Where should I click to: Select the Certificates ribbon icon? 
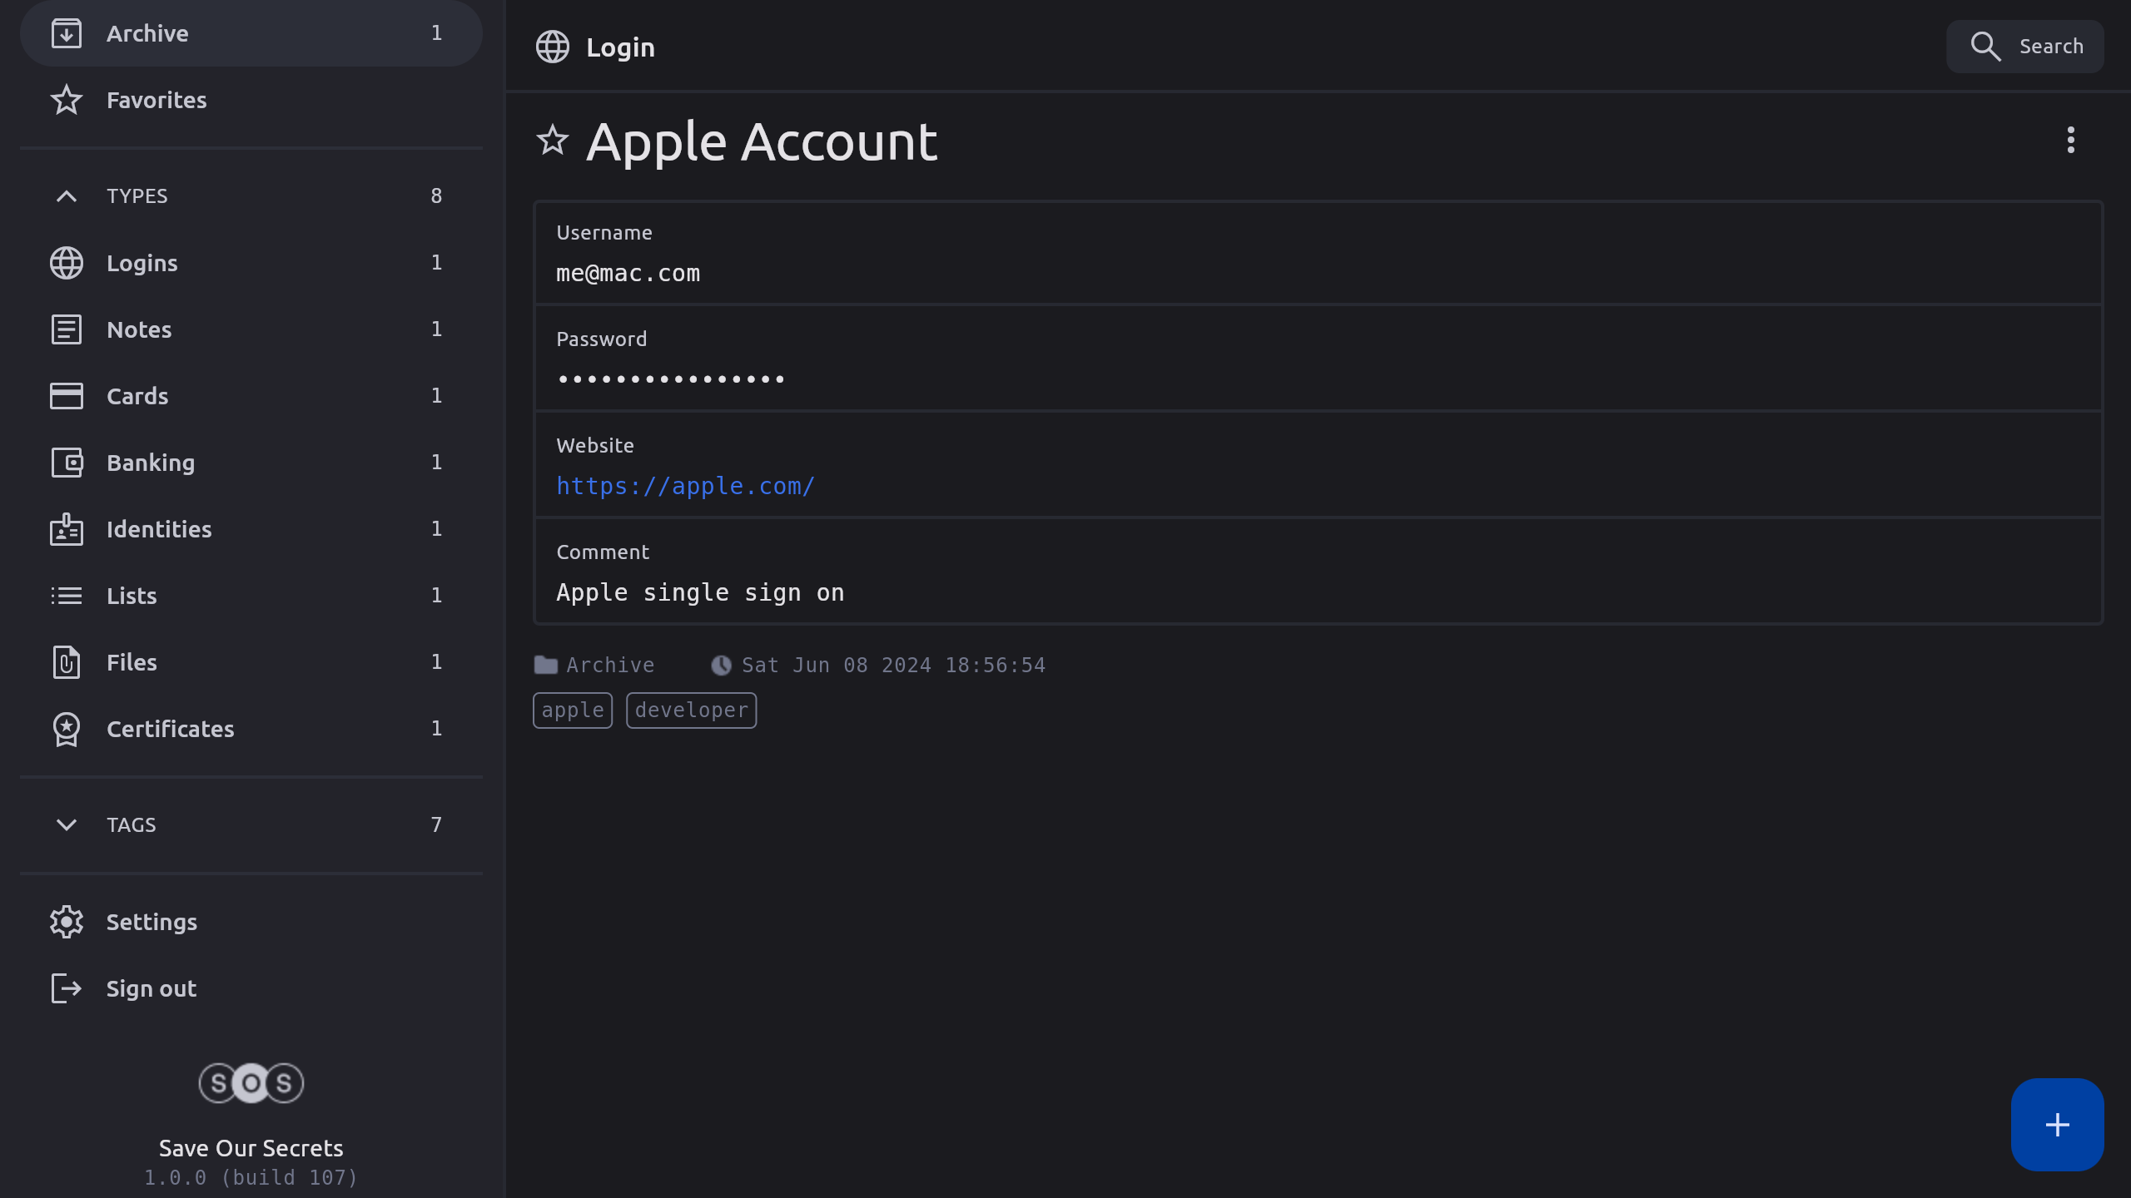coord(67,729)
